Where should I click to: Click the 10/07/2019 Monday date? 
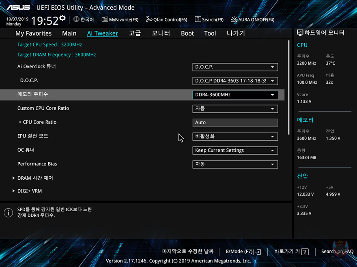click(x=17, y=21)
